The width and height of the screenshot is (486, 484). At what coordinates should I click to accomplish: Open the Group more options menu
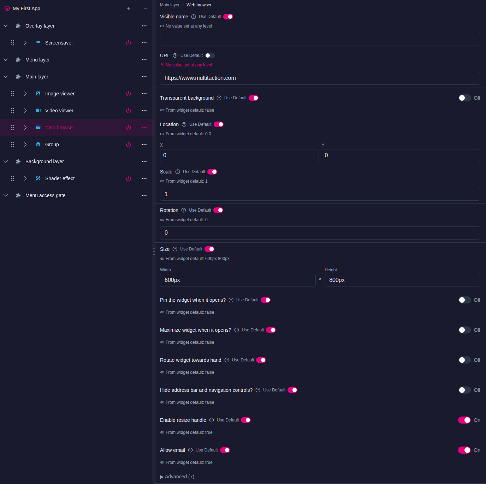pyautogui.click(x=144, y=144)
